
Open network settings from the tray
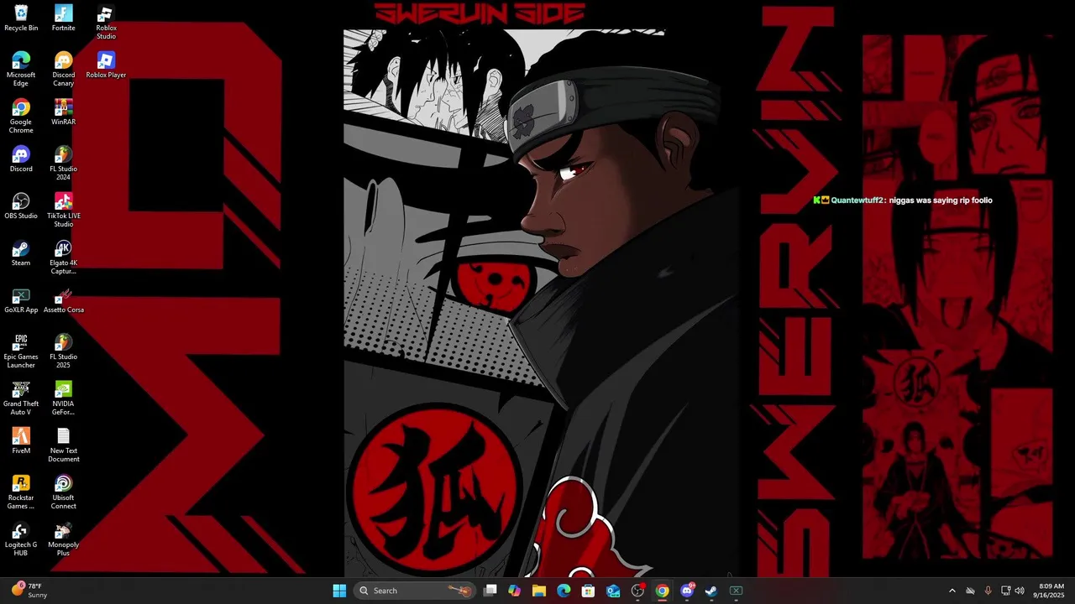point(1006,591)
